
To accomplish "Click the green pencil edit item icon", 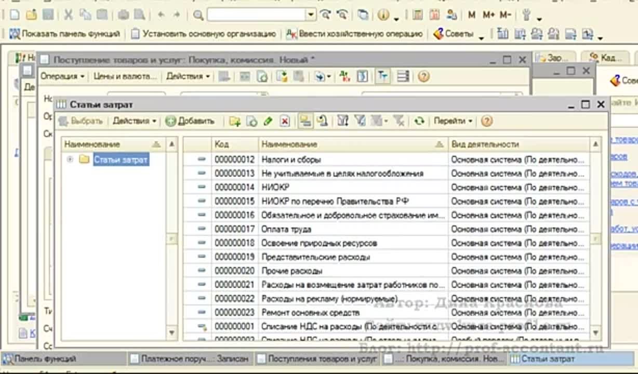I will tap(268, 121).
